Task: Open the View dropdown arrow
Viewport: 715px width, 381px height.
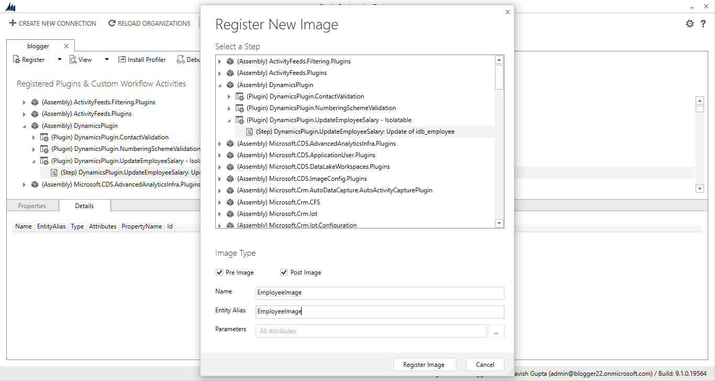Action: click(107, 60)
